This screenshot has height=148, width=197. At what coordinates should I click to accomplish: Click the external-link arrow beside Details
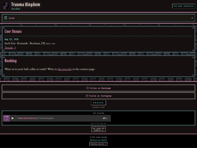(15, 48)
